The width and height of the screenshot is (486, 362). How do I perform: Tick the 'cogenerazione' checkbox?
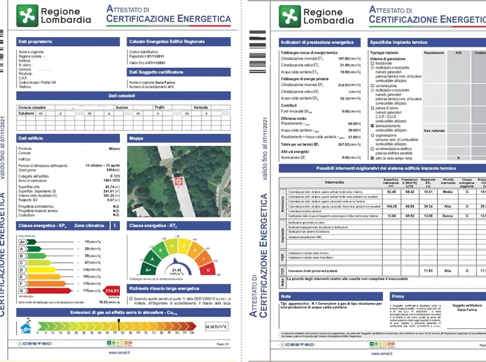click(372, 136)
